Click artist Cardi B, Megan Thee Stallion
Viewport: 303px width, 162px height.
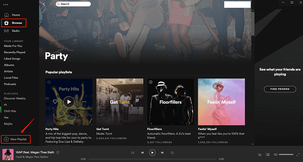[x=32, y=157]
